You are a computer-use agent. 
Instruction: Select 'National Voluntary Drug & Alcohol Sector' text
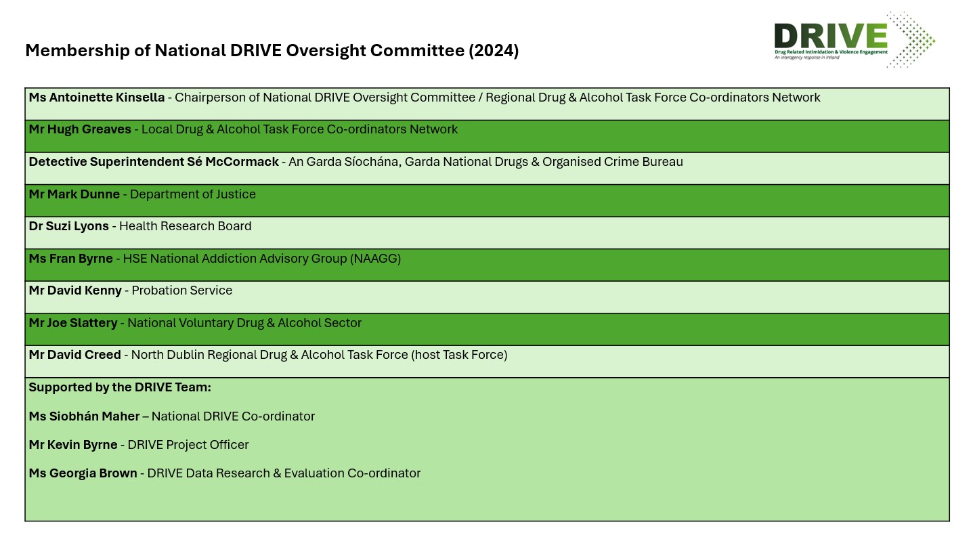coord(244,323)
